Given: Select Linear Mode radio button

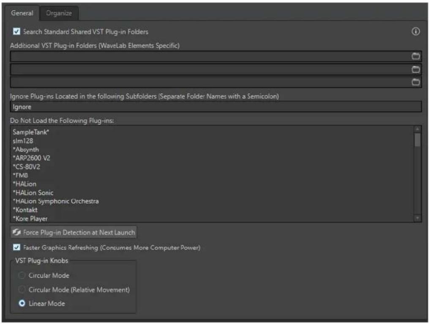Looking at the screenshot, I should coord(22,303).
